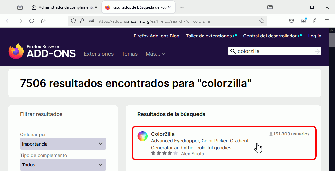The image size is (335, 171).
Task: Open Central del desarrollador link
Action: tap(273, 36)
